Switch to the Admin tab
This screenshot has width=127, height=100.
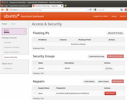pyautogui.click(x=13, y=24)
